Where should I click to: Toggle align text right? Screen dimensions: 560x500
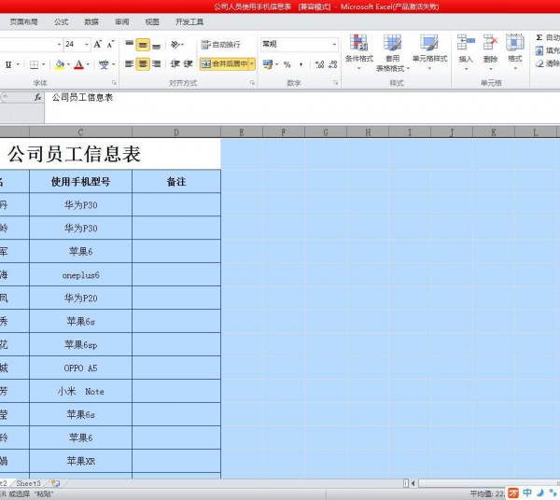click(x=156, y=64)
